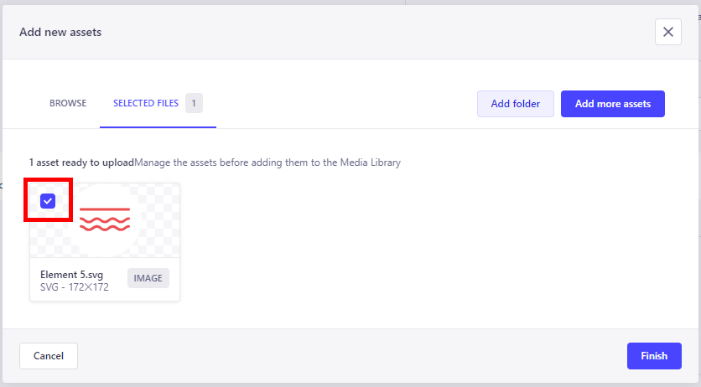Uncheck the Element 5.svg asset checkbox
Viewport: 701px width, 387px height.
(48, 200)
